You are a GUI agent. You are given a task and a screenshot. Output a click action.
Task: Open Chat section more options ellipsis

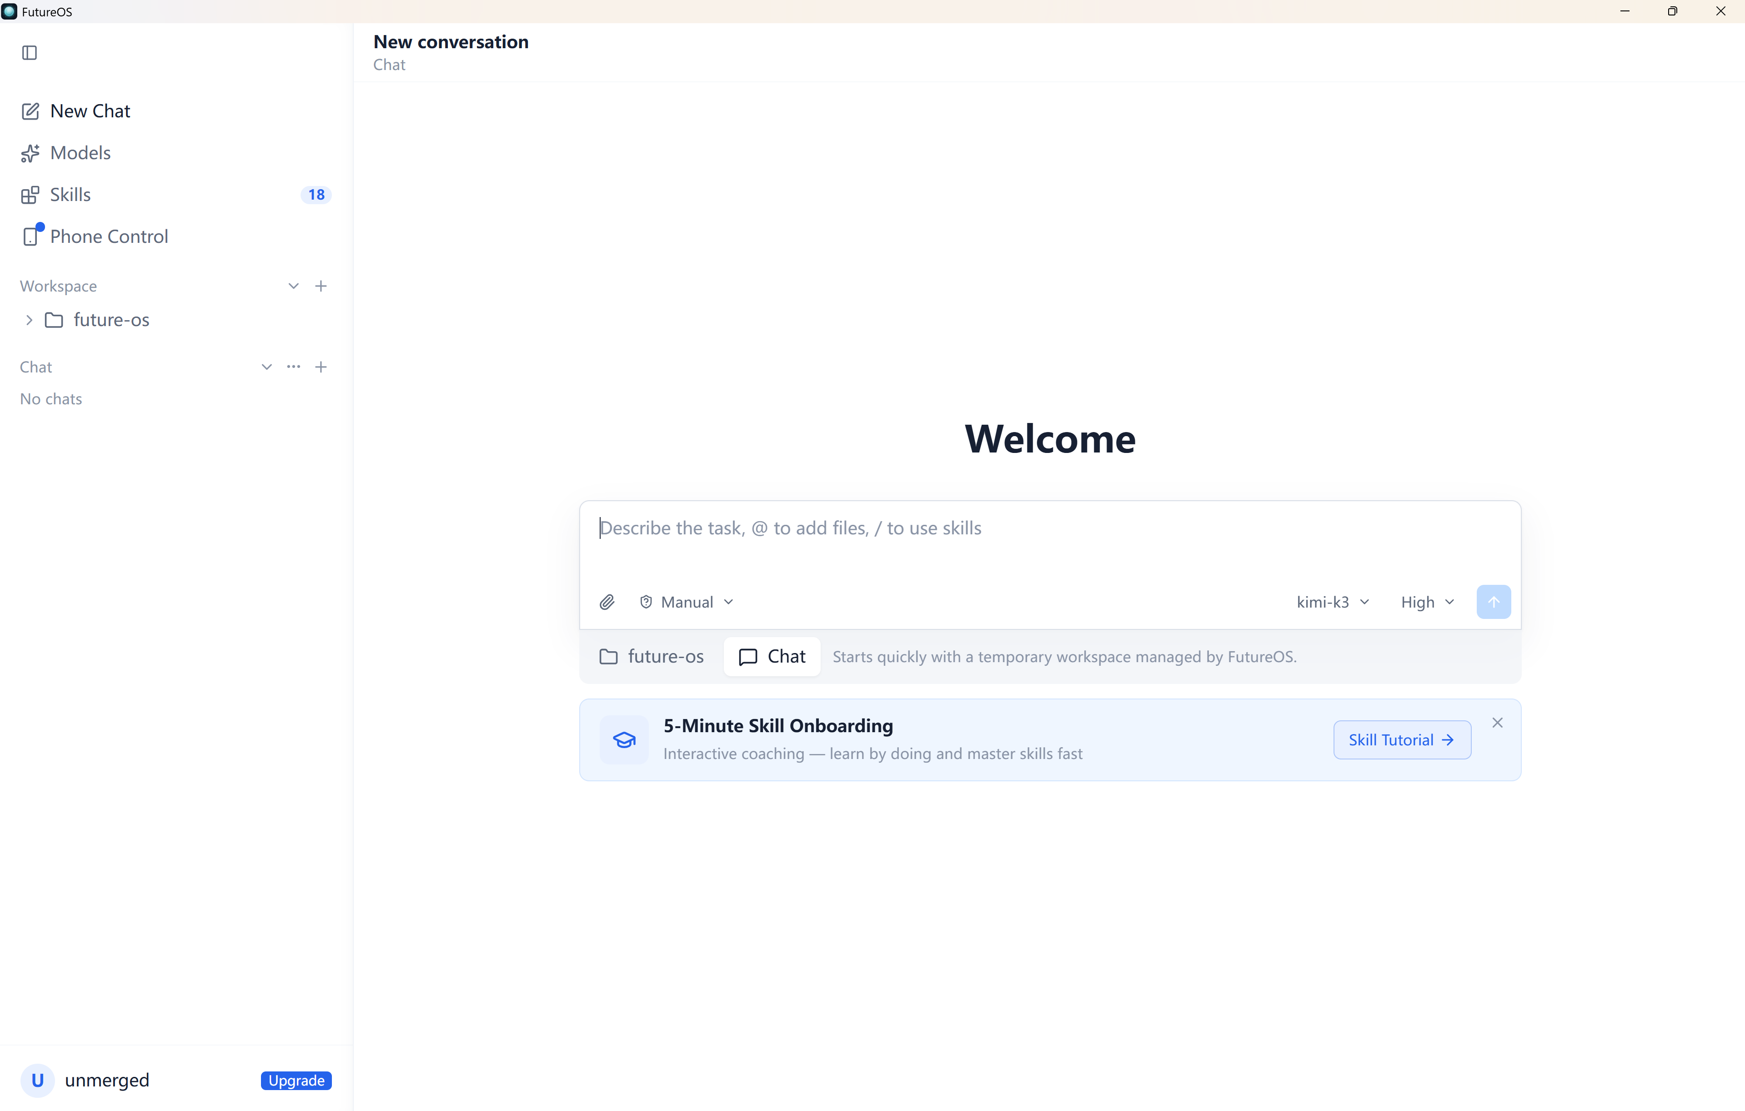click(294, 367)
